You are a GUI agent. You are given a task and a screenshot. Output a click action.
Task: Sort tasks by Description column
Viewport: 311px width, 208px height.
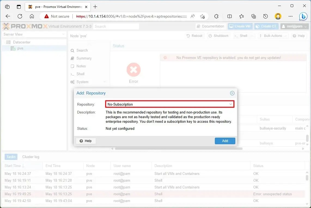(x=201, y=166)
